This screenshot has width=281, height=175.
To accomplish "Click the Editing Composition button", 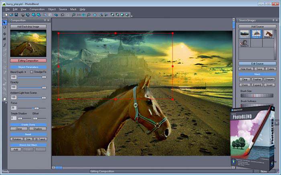I will (28, 61).
